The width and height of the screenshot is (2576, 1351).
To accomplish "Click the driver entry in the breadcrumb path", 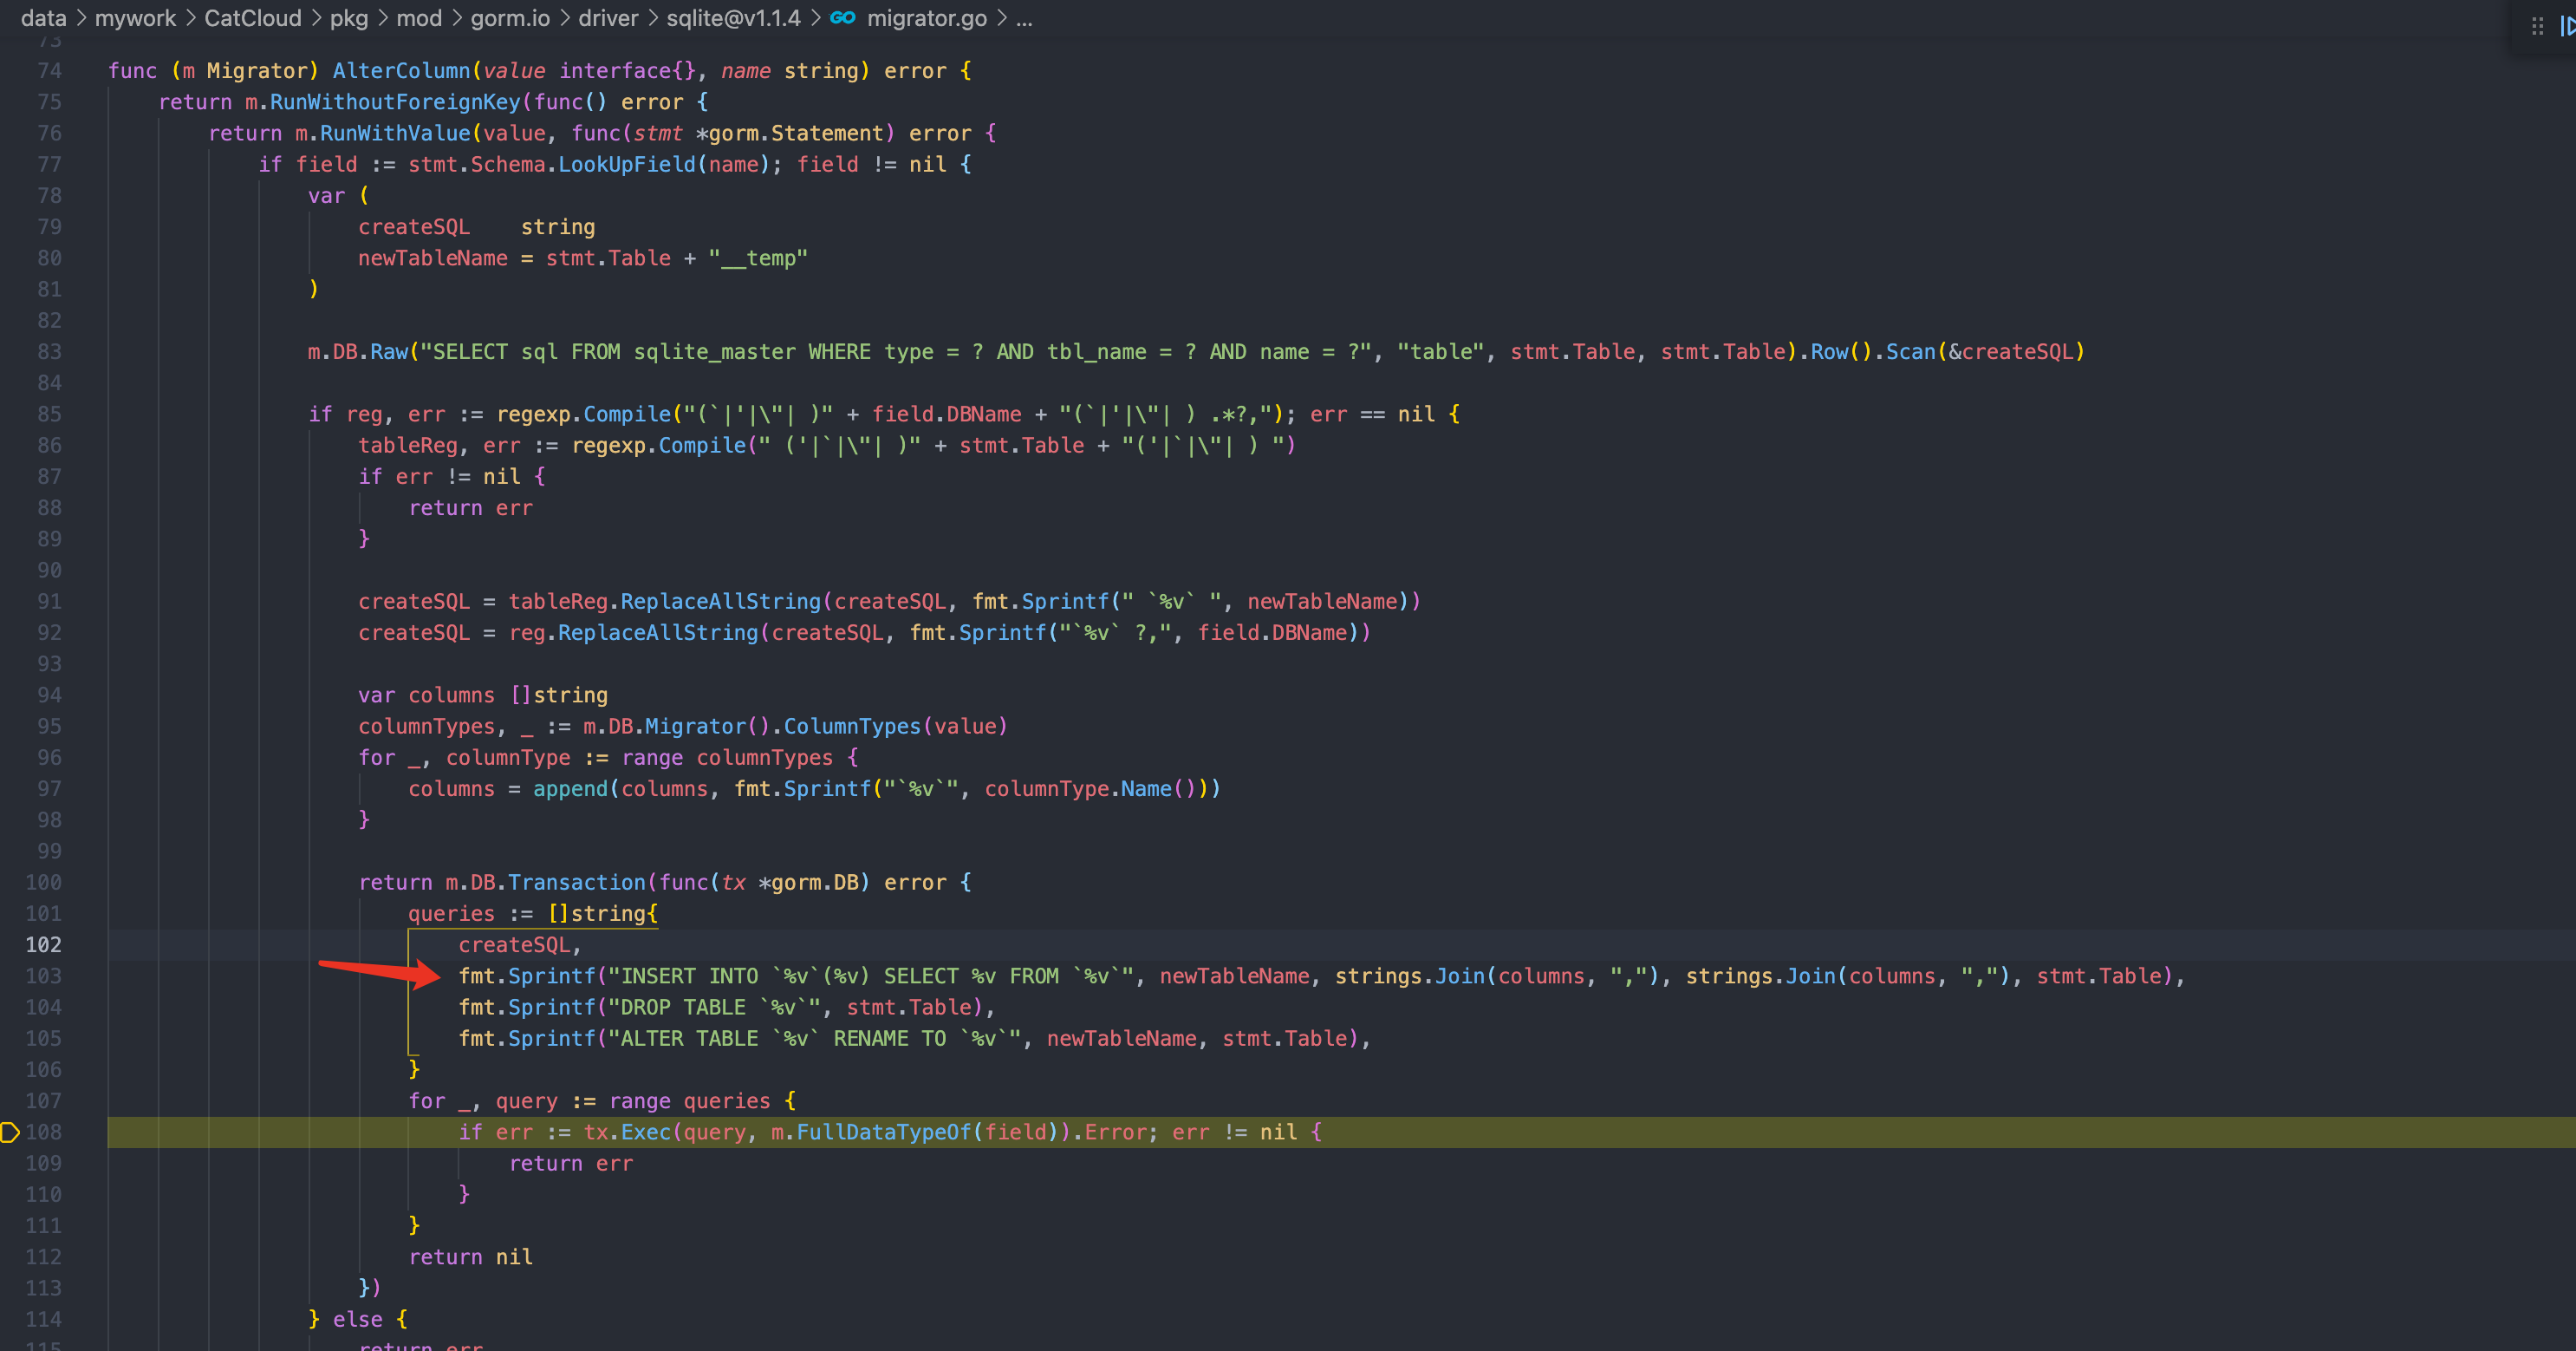I will click(x=608, y=18).
